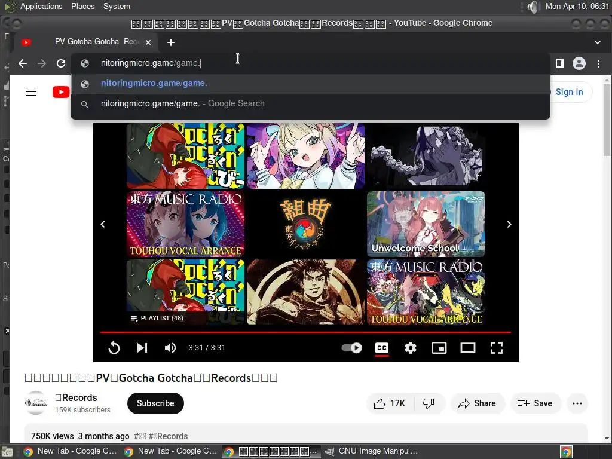
Task: Mute the video volume speaker icon
Action: (x=170, y=347)
